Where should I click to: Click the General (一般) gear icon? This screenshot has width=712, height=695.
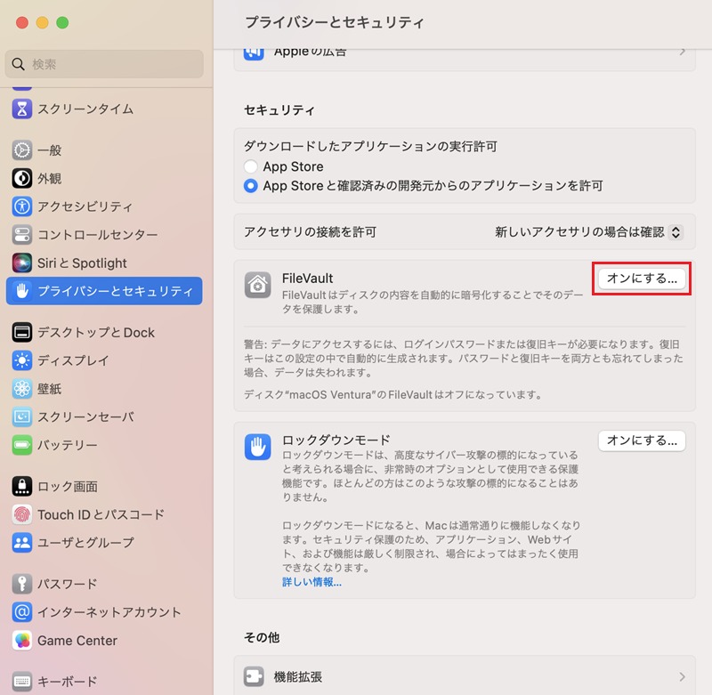tap(21, 150)
